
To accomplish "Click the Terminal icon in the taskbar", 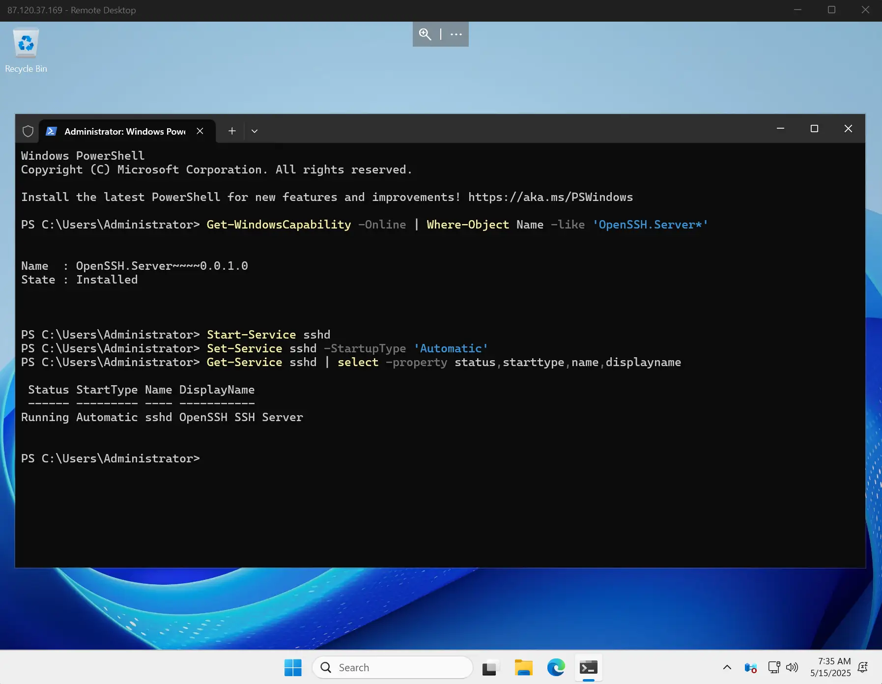I will [x=589, y=667].
